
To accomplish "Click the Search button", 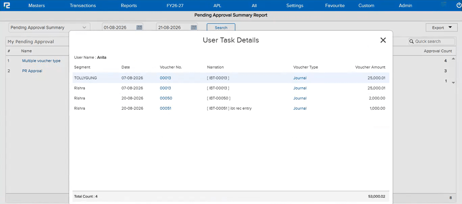I will click(221, 27).
